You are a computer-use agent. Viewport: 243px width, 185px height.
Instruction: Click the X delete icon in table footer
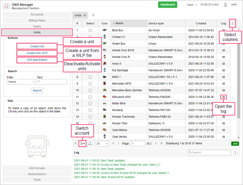[x=76, y=143]
